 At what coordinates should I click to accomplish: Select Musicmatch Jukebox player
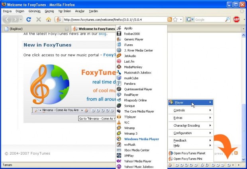click(141, 73)
